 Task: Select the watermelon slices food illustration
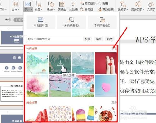[x=37, y=114]
